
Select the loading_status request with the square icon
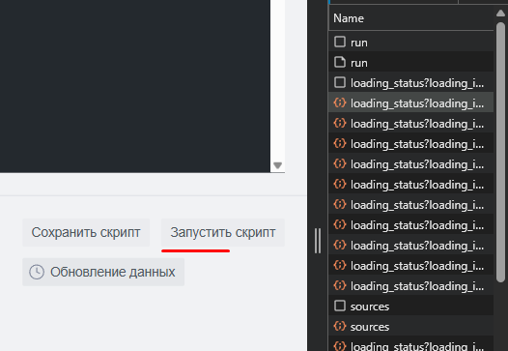point(410,83)
